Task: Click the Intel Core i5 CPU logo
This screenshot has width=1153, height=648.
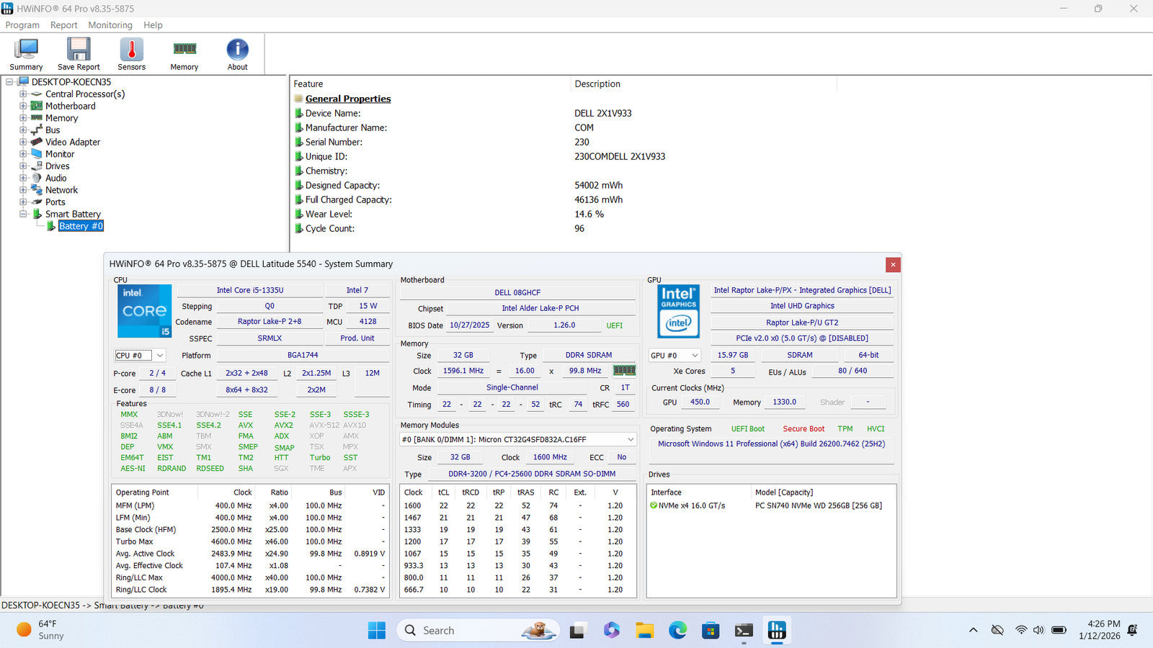Action: tap(144, 311)
